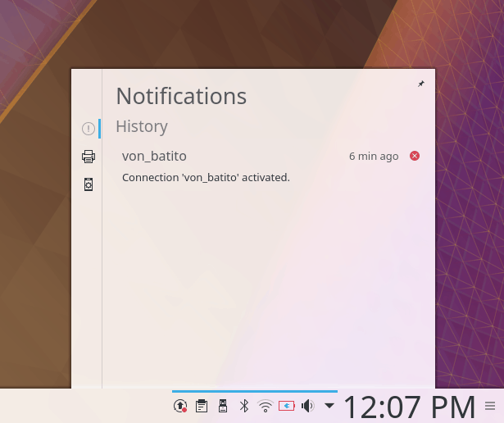Open panel settings hamburger button
The width and height of the screenshot is (504, 423).
pos(490,406)
